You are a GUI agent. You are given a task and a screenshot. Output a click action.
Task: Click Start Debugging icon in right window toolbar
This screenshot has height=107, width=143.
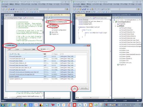(109, 9)
